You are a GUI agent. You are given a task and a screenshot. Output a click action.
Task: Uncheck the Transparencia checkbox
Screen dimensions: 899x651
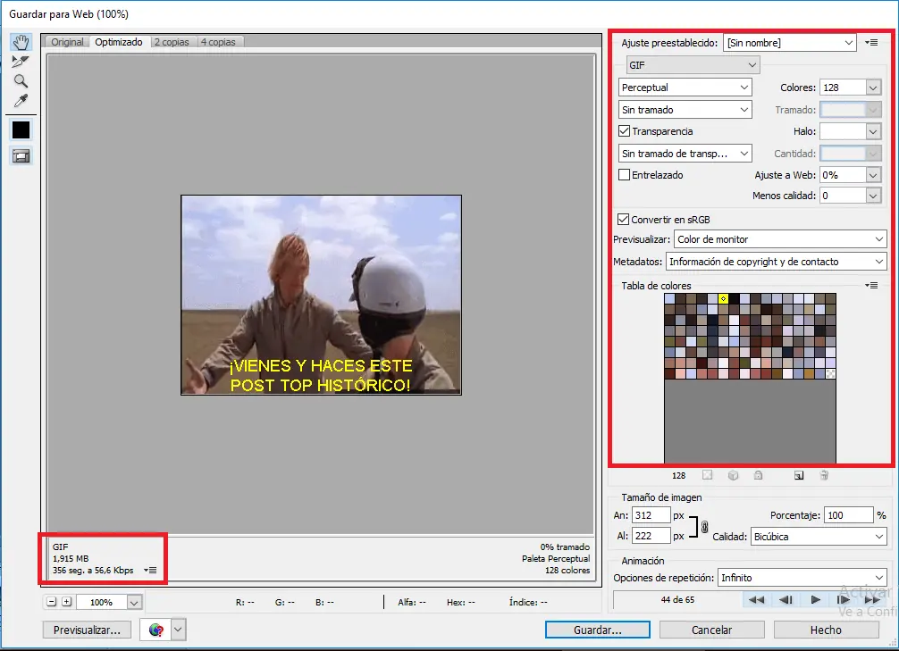pos(623,131)
